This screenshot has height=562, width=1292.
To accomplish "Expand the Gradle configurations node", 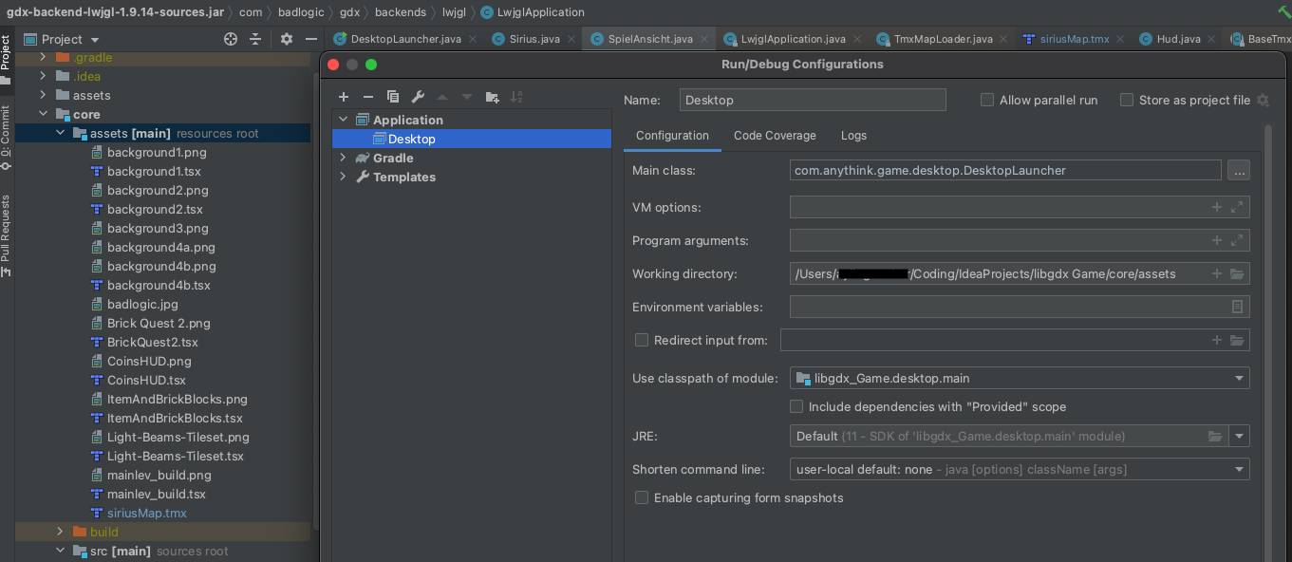I will coord(344,158).
